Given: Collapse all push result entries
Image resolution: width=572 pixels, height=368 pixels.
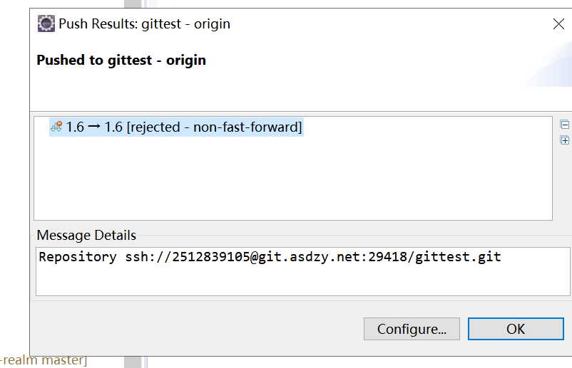Looking at the screenshot, I should [564, 125].
